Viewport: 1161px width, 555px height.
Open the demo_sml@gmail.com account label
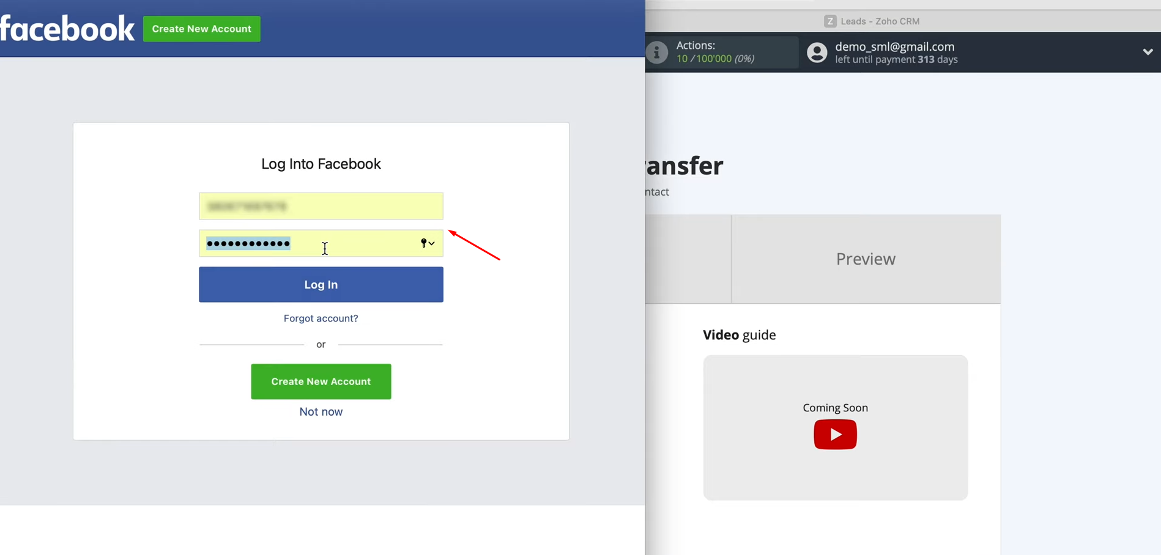pos(894,46)
